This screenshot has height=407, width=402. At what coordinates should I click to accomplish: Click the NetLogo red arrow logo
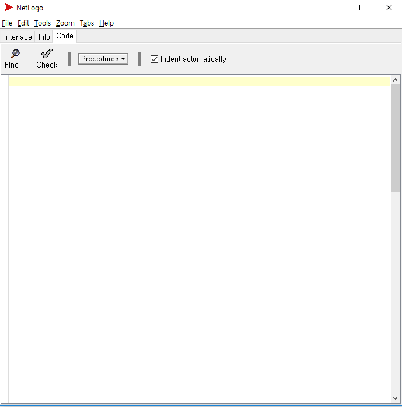coord(9,8)
